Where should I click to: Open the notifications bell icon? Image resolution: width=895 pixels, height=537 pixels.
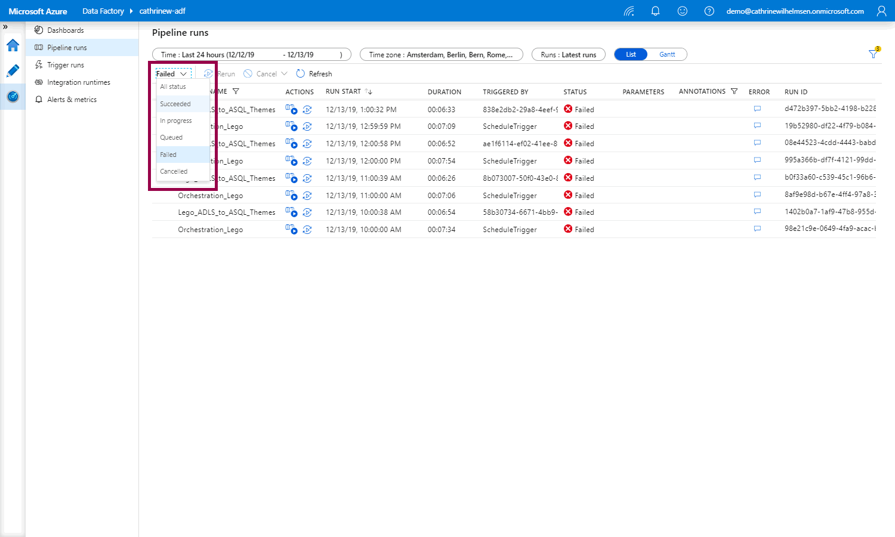click(x=655, y=11)
